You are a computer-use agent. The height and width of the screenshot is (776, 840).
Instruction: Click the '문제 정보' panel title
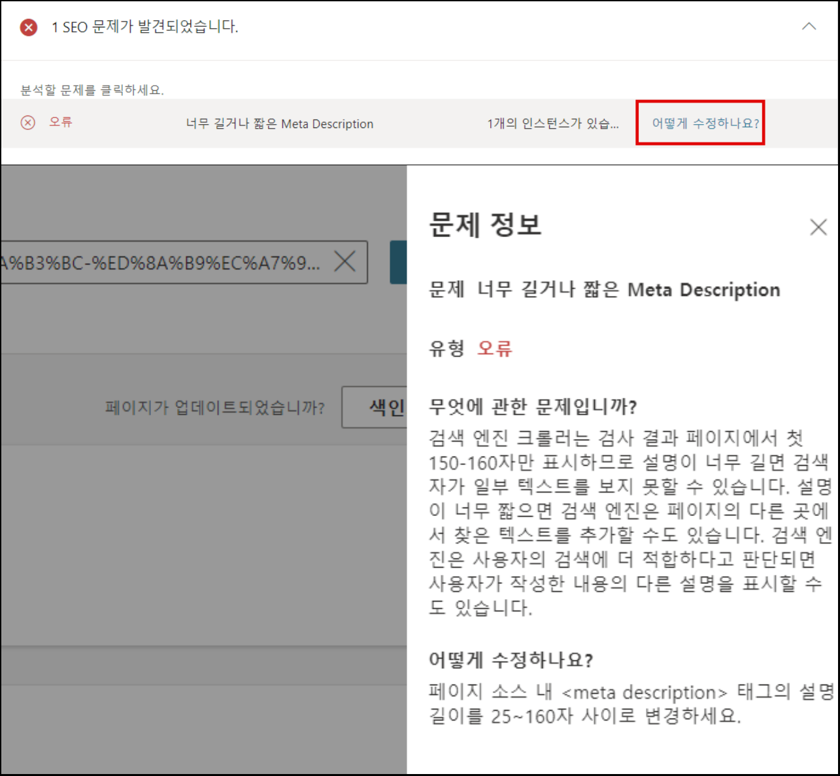point(485,225)
